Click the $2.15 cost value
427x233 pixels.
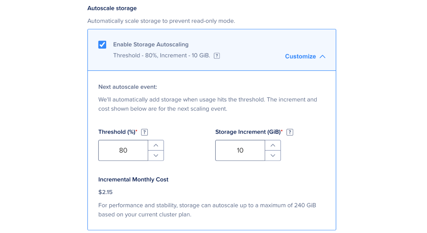[105, 192]
